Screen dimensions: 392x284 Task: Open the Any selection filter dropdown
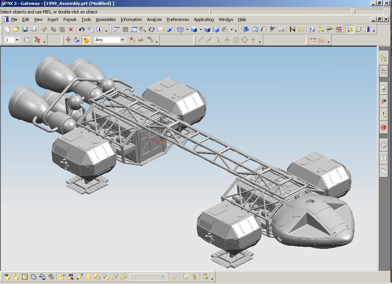tap(122, 40)
